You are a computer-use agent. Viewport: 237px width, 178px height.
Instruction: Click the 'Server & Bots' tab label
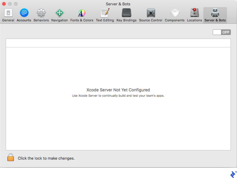click(215, 20)
